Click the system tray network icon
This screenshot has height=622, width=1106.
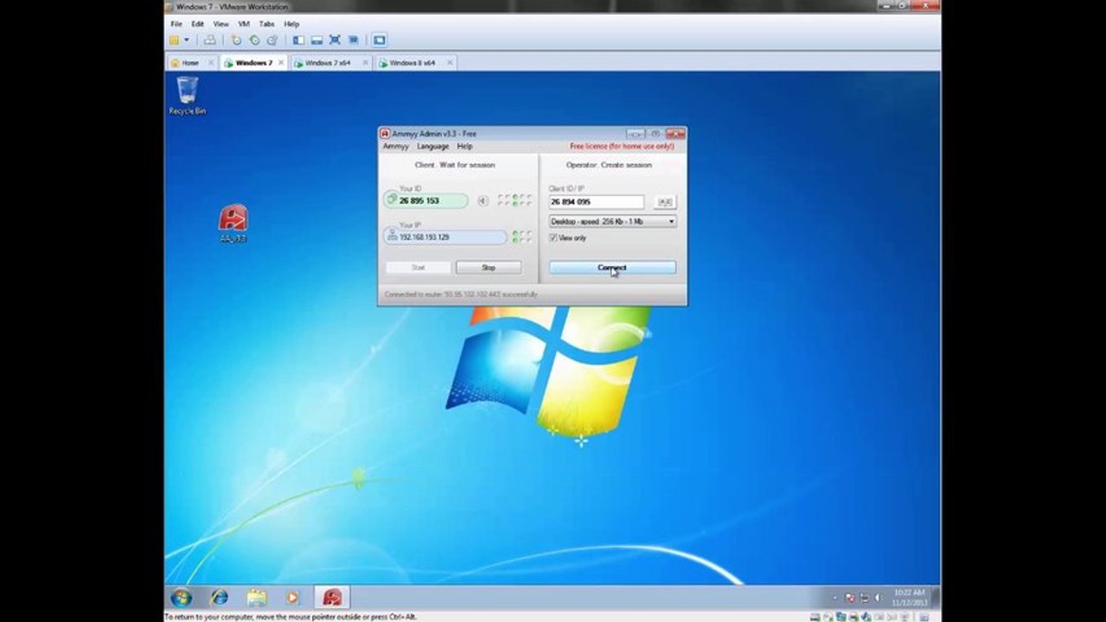(x=864, y=598)
